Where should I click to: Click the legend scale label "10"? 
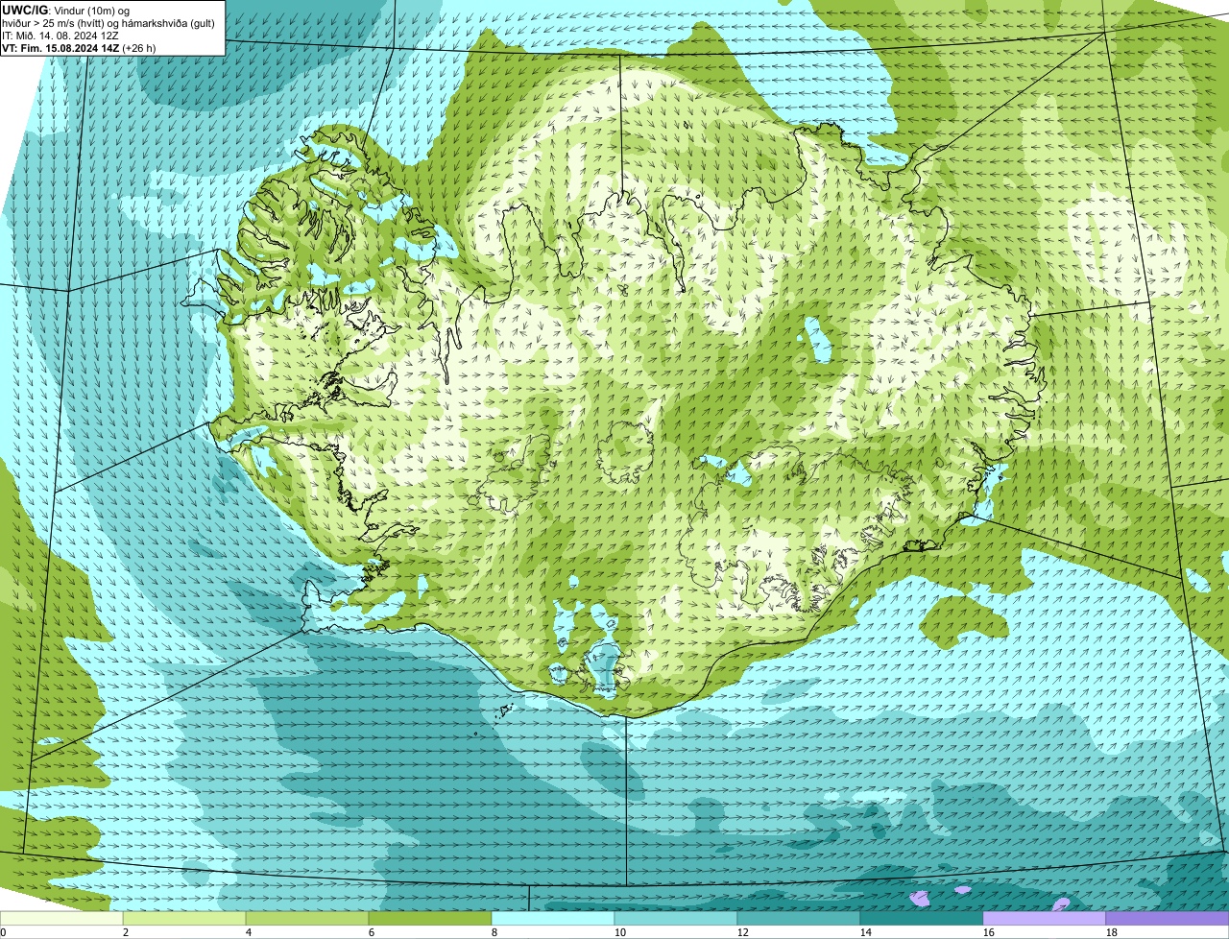coord(619,932)
